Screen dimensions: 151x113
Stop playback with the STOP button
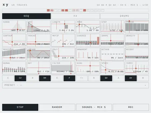(x=20, y=107)
